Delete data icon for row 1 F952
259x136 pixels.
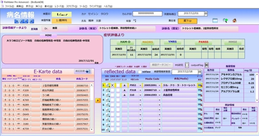(200, 85)
